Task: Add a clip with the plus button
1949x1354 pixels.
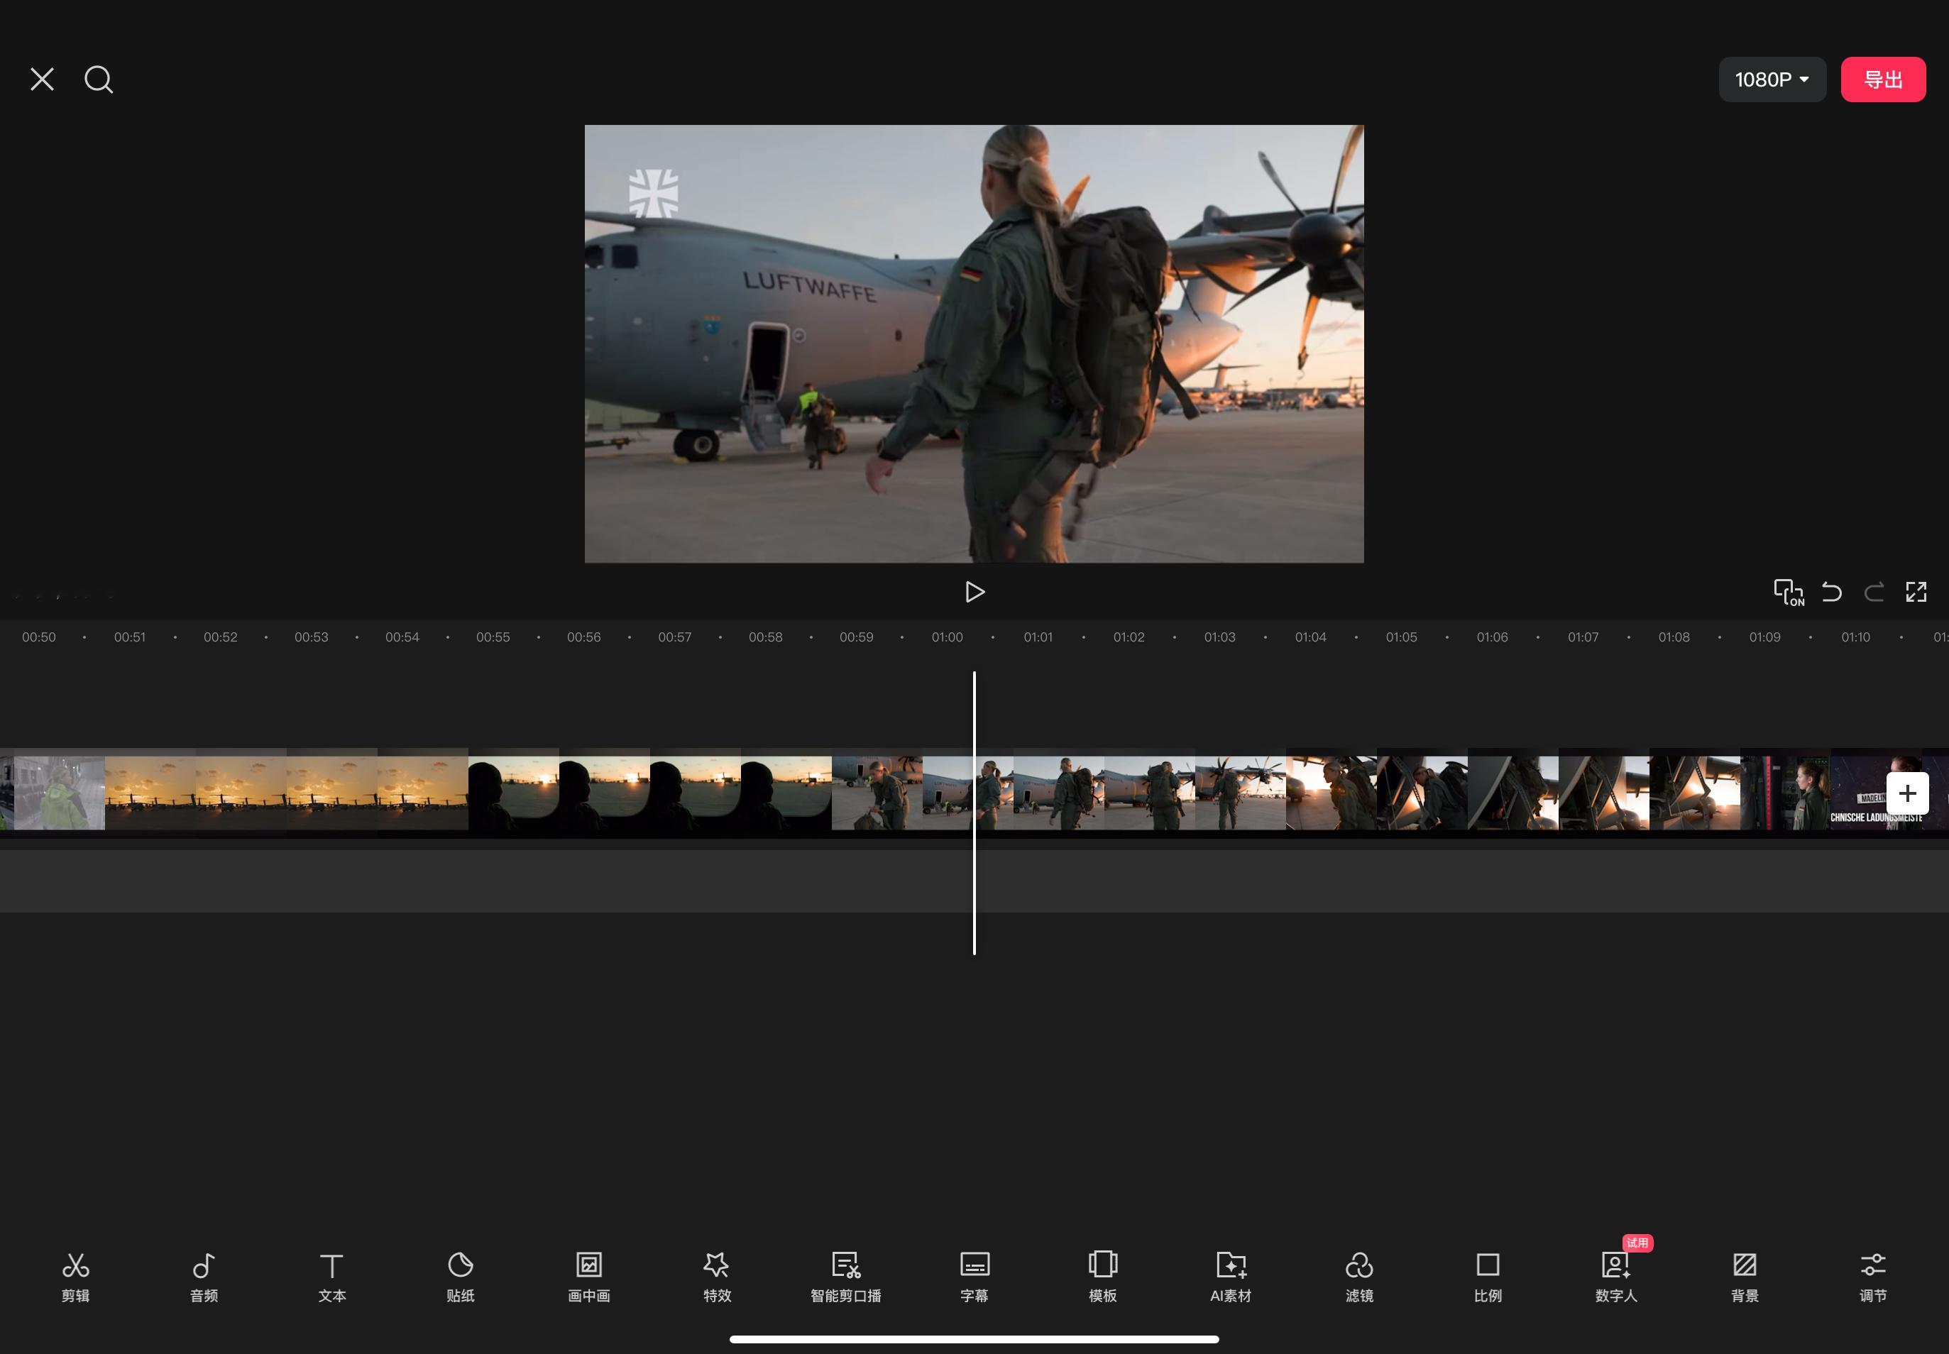Action: [x=1906, y=793]
